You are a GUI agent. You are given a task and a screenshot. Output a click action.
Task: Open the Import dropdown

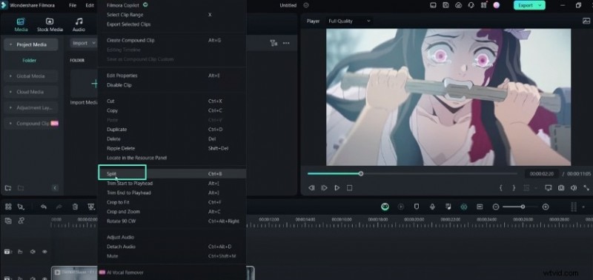[x=84, y=43]
